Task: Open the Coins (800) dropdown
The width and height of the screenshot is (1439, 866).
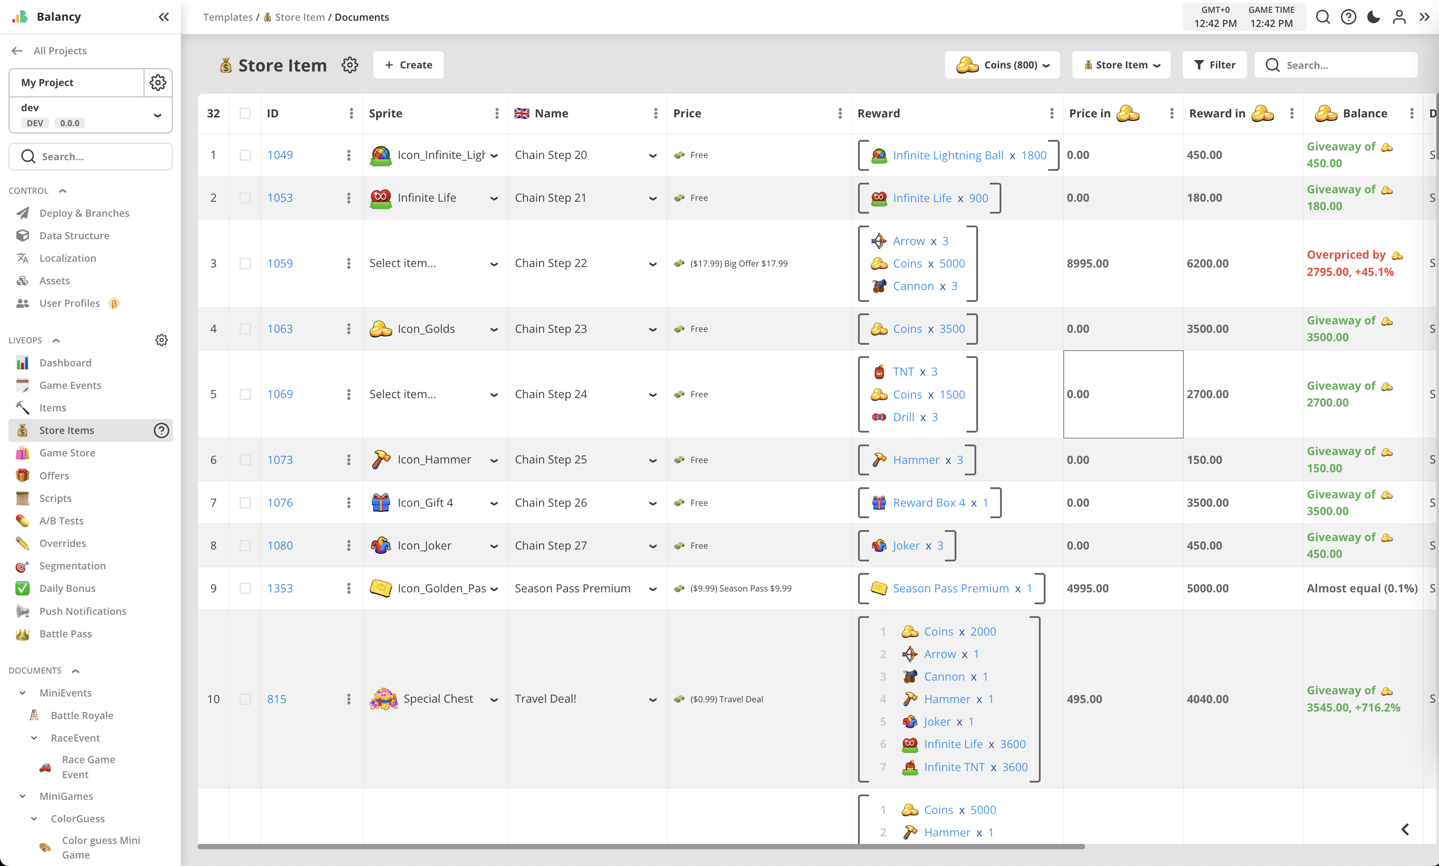Action: [x=1002, y=65]
